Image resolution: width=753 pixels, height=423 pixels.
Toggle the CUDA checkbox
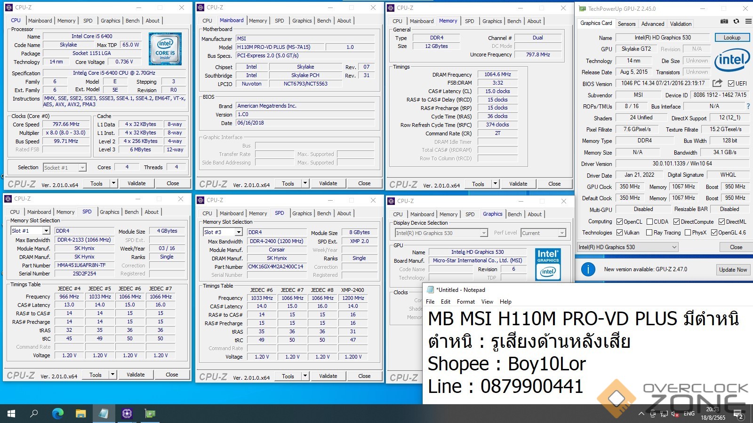(649, 222)
